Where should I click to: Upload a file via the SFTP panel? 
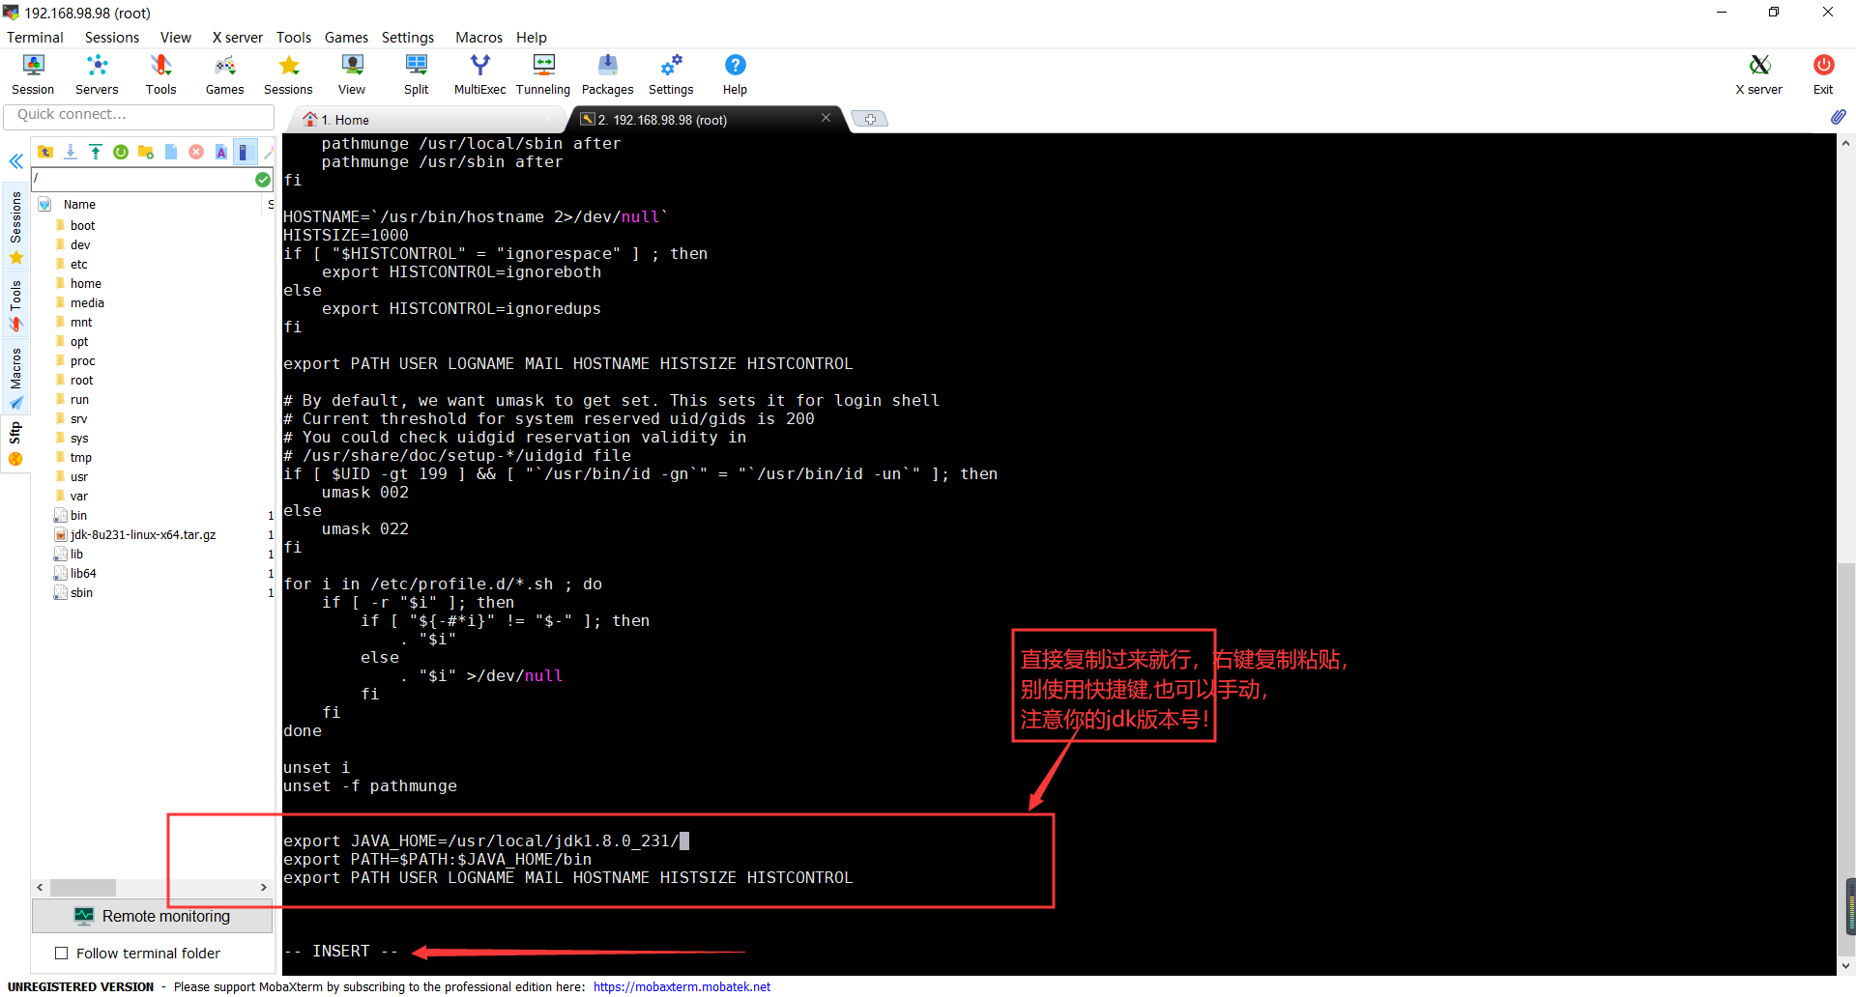95,152
